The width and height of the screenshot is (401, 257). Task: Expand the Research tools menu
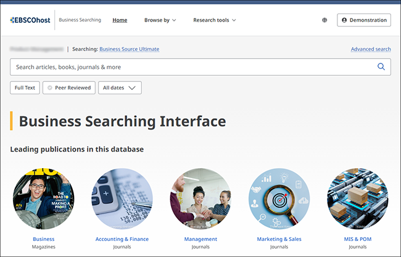[x=215, y=20]
